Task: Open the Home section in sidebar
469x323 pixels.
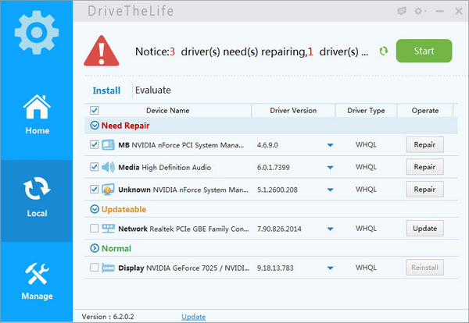Action: point(37,115)
